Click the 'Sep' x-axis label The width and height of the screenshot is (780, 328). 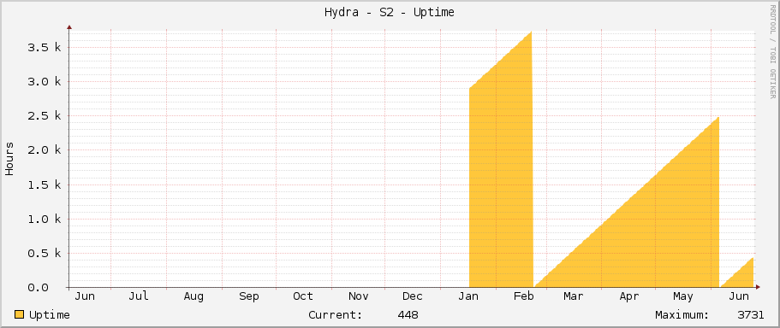[248, 296]
